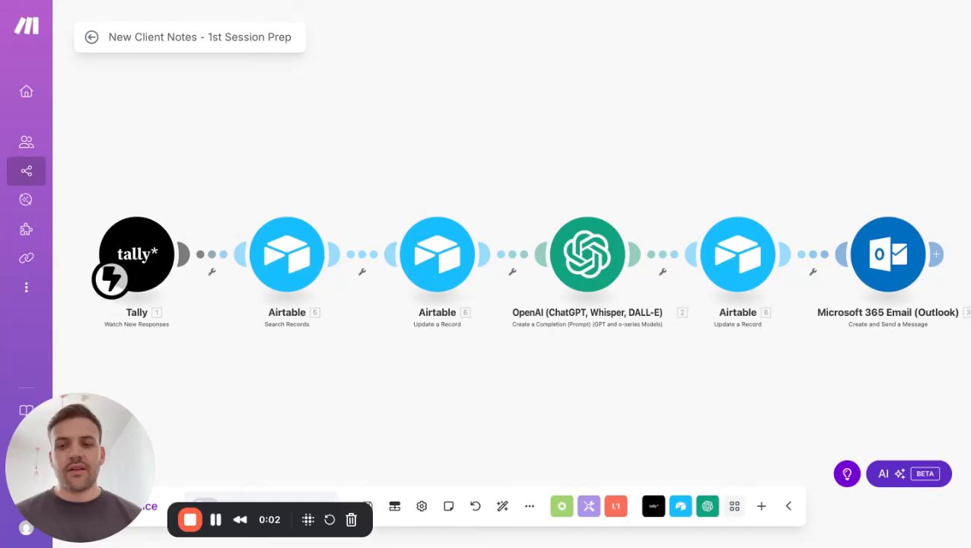This screenshot has width=971, height=548.
Task: Open the book resource icon in the sidebar
Action: pyautogui.click(x=26, y=410)
